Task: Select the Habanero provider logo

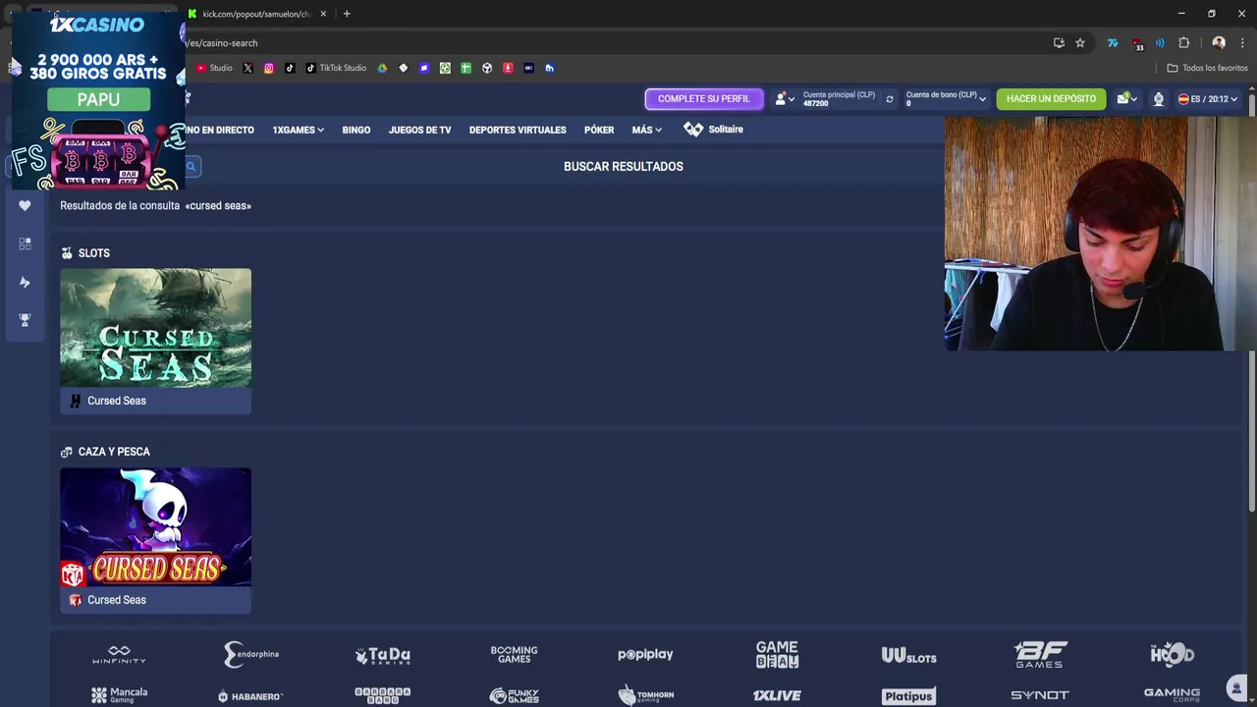Action: (250, 696)
